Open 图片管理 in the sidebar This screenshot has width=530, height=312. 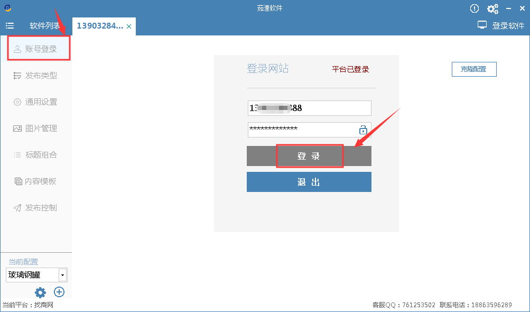coord(40,129)
